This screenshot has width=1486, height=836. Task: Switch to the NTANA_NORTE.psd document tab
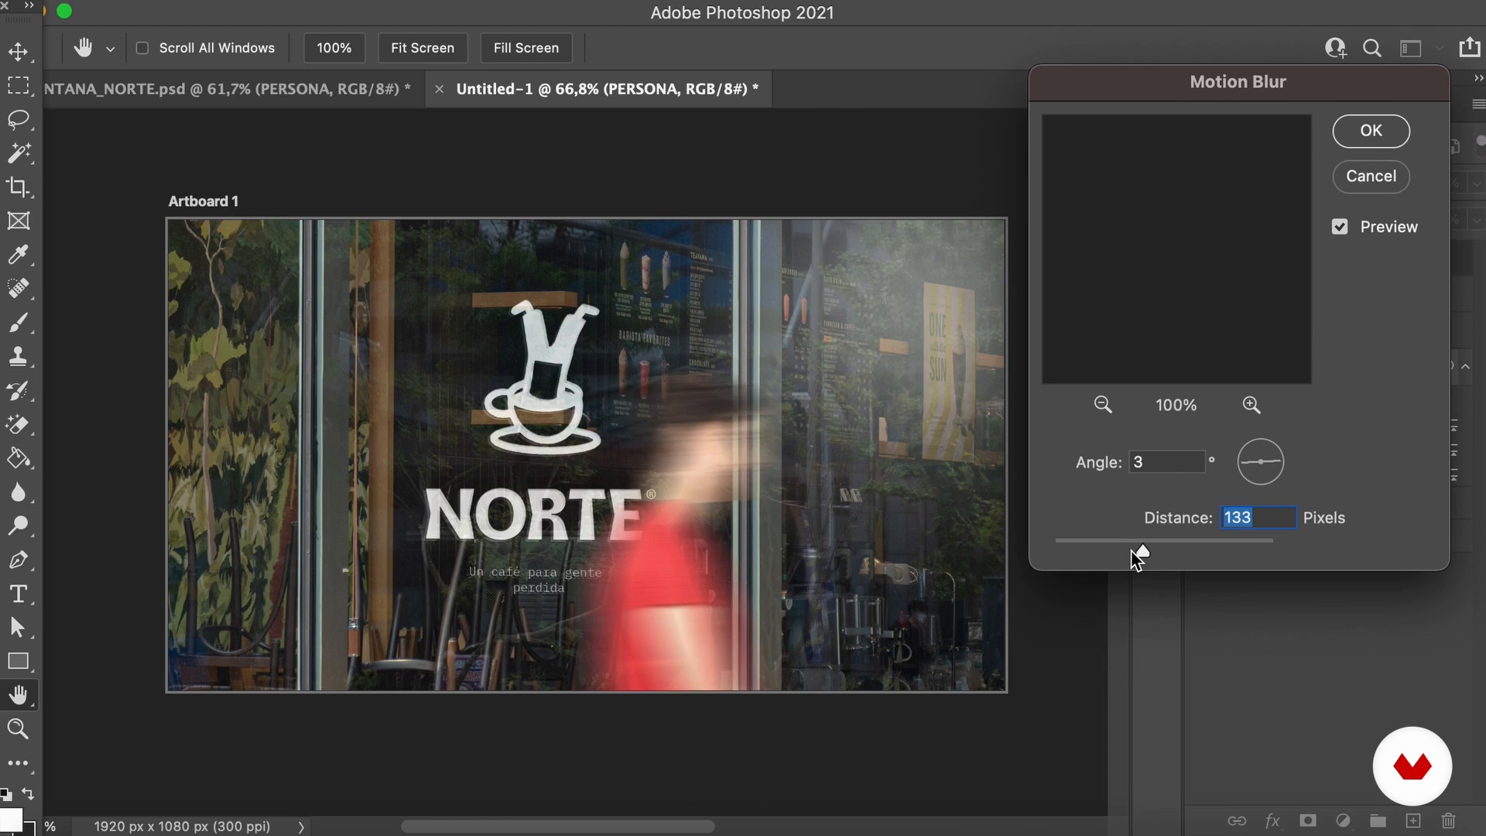coord(228,89)
